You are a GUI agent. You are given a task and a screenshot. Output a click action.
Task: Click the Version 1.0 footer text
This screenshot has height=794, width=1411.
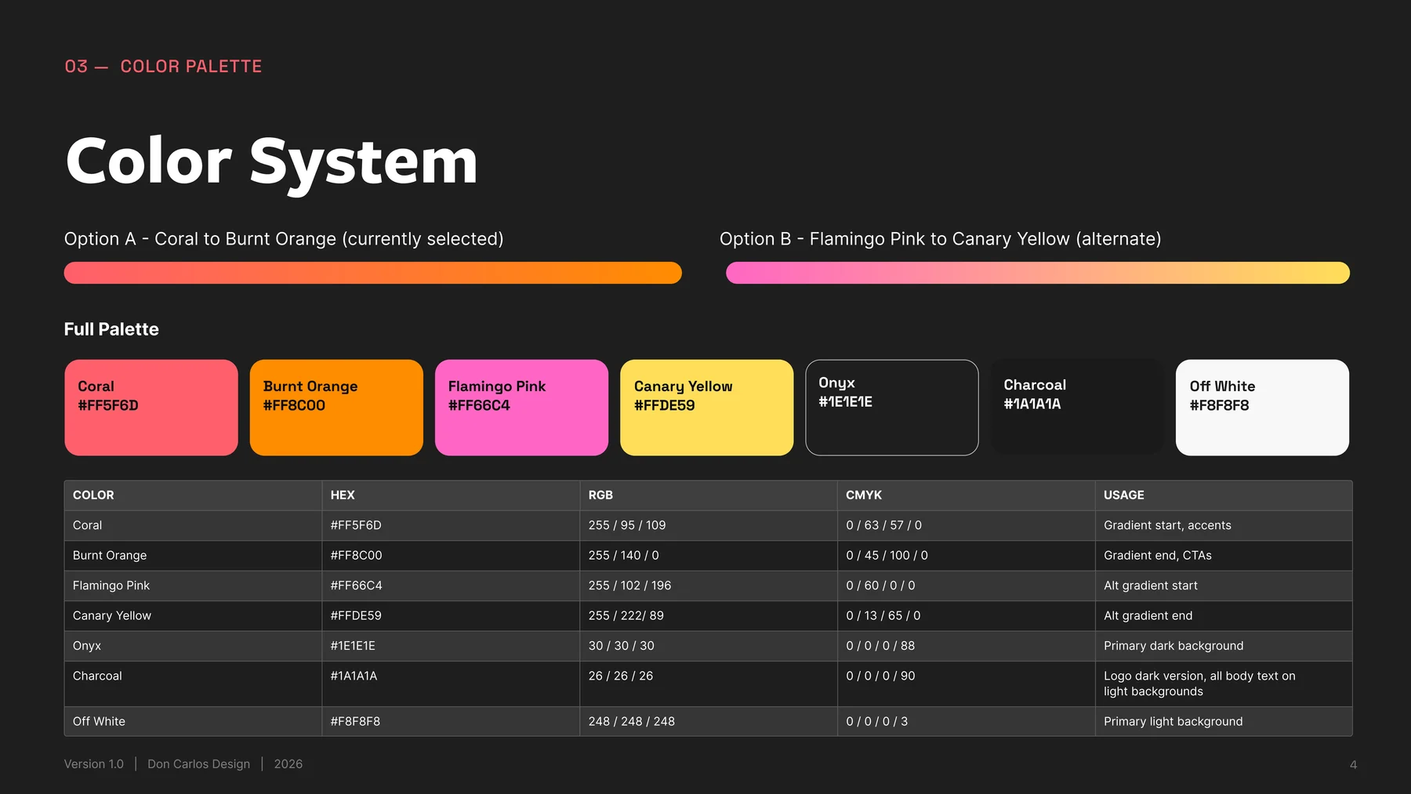point(94,764)
